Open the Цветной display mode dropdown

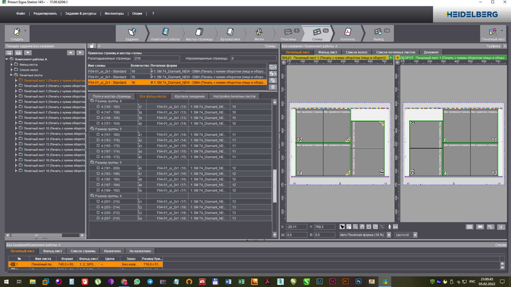(415, 235)
